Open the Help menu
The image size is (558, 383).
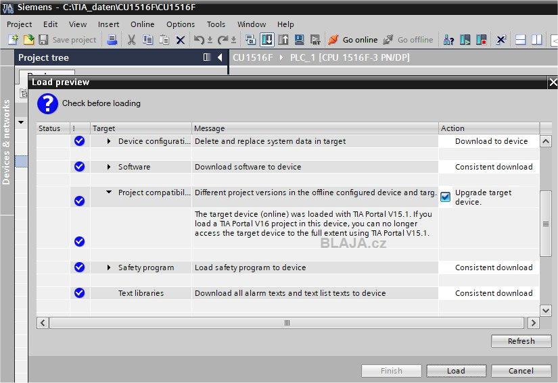[285, 24]
